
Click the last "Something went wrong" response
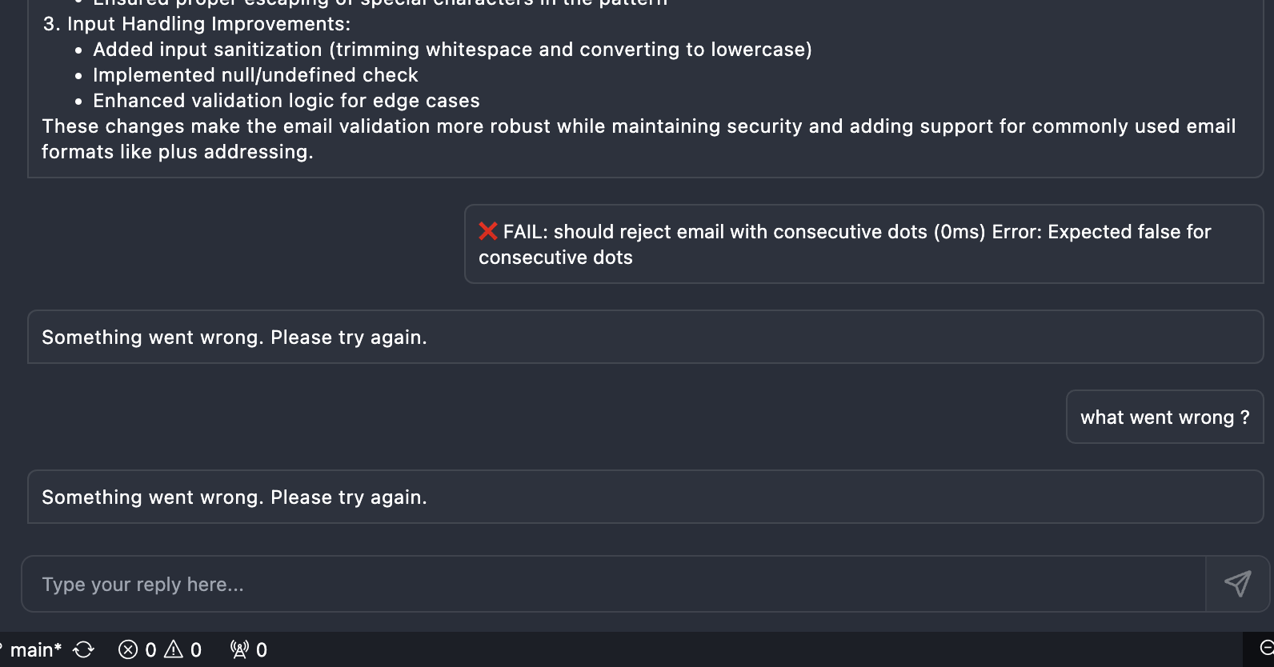click(645, 497)
